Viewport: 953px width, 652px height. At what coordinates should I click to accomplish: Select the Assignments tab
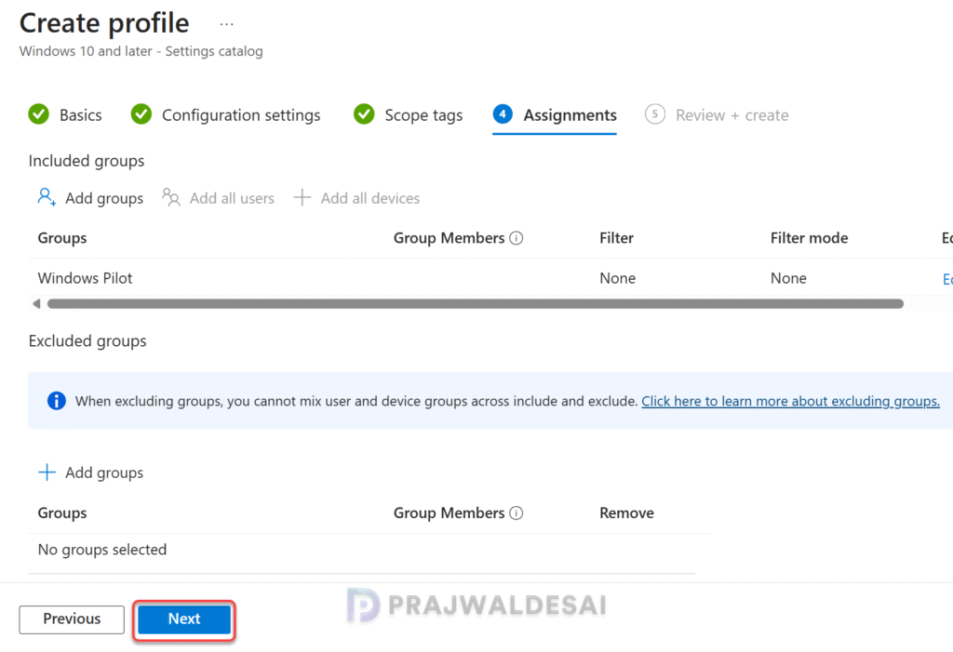pos(555,114)
